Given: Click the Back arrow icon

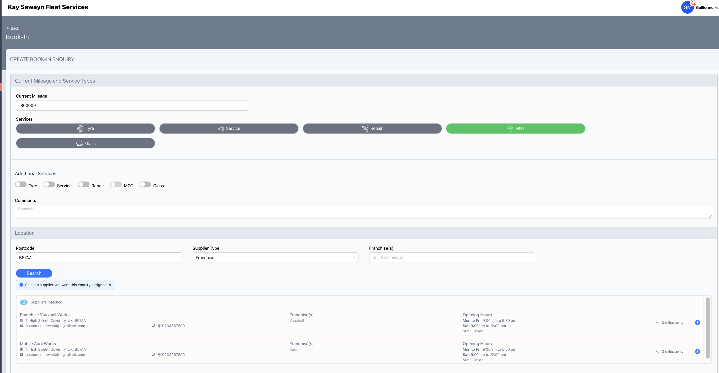Looking at the screenshot, I should pos(8,28).
